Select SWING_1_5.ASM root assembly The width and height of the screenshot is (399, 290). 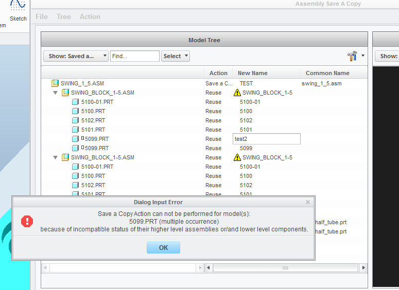[x=82, y=83]
